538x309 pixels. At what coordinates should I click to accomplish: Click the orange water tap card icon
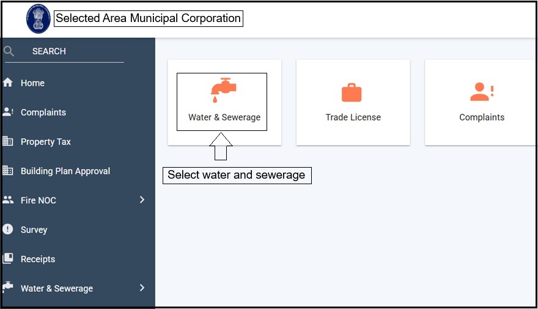(223, 90)
